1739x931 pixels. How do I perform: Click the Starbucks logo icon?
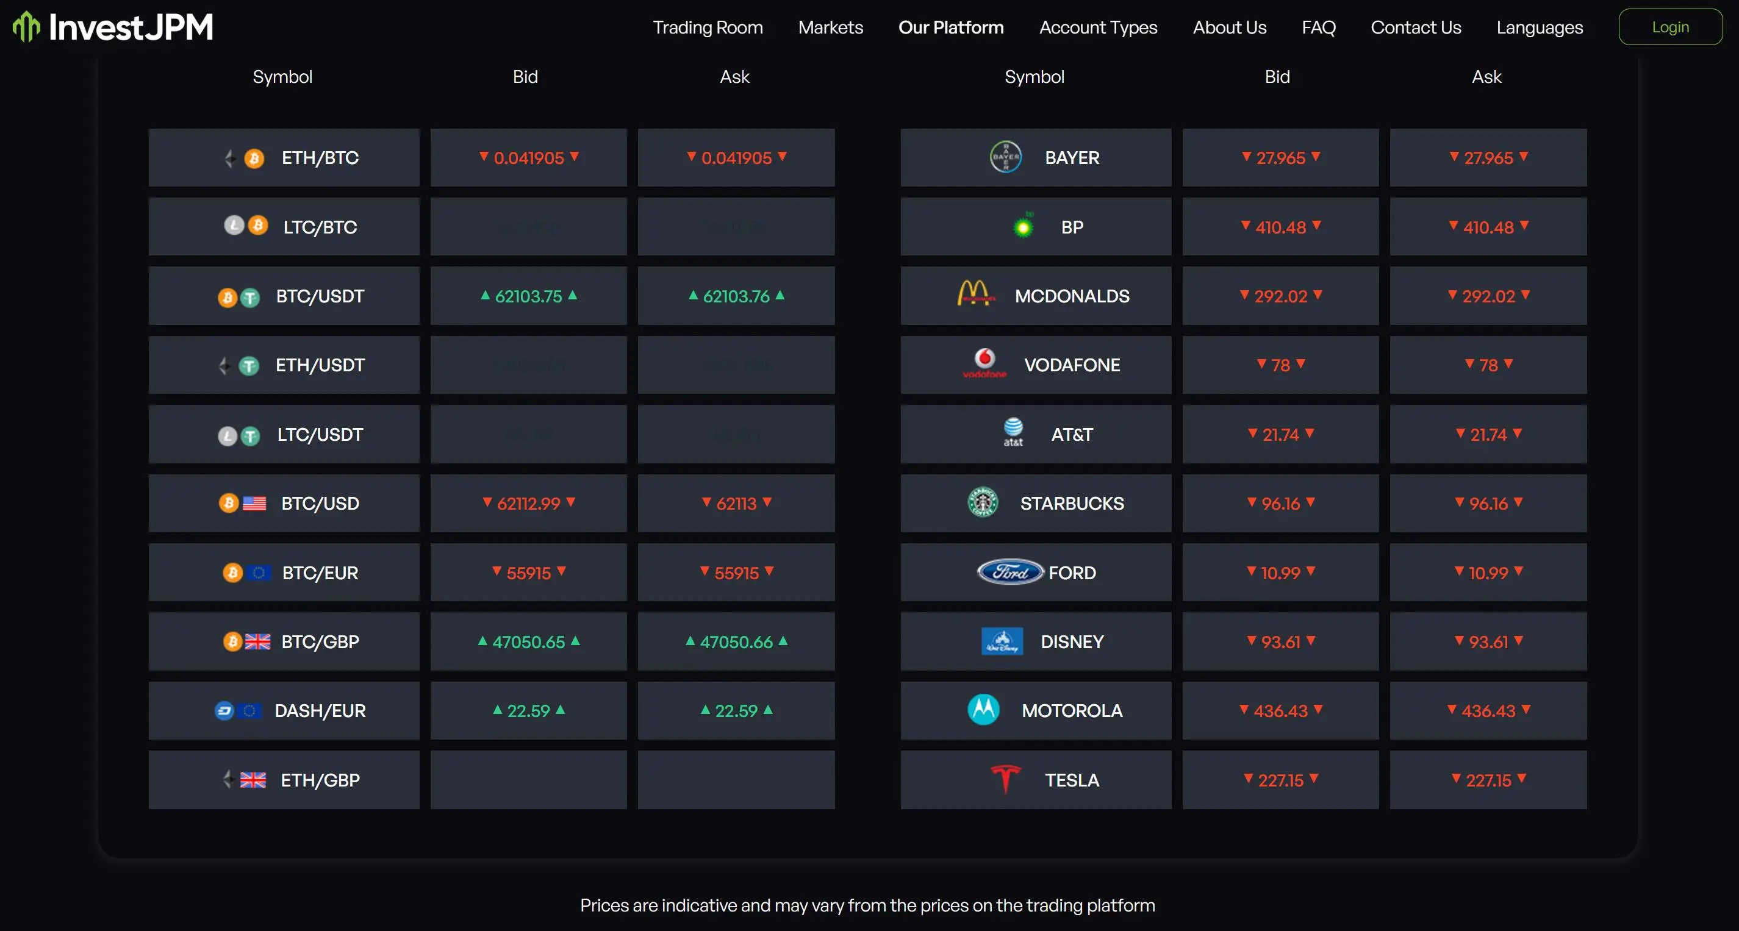coord(983,502)
